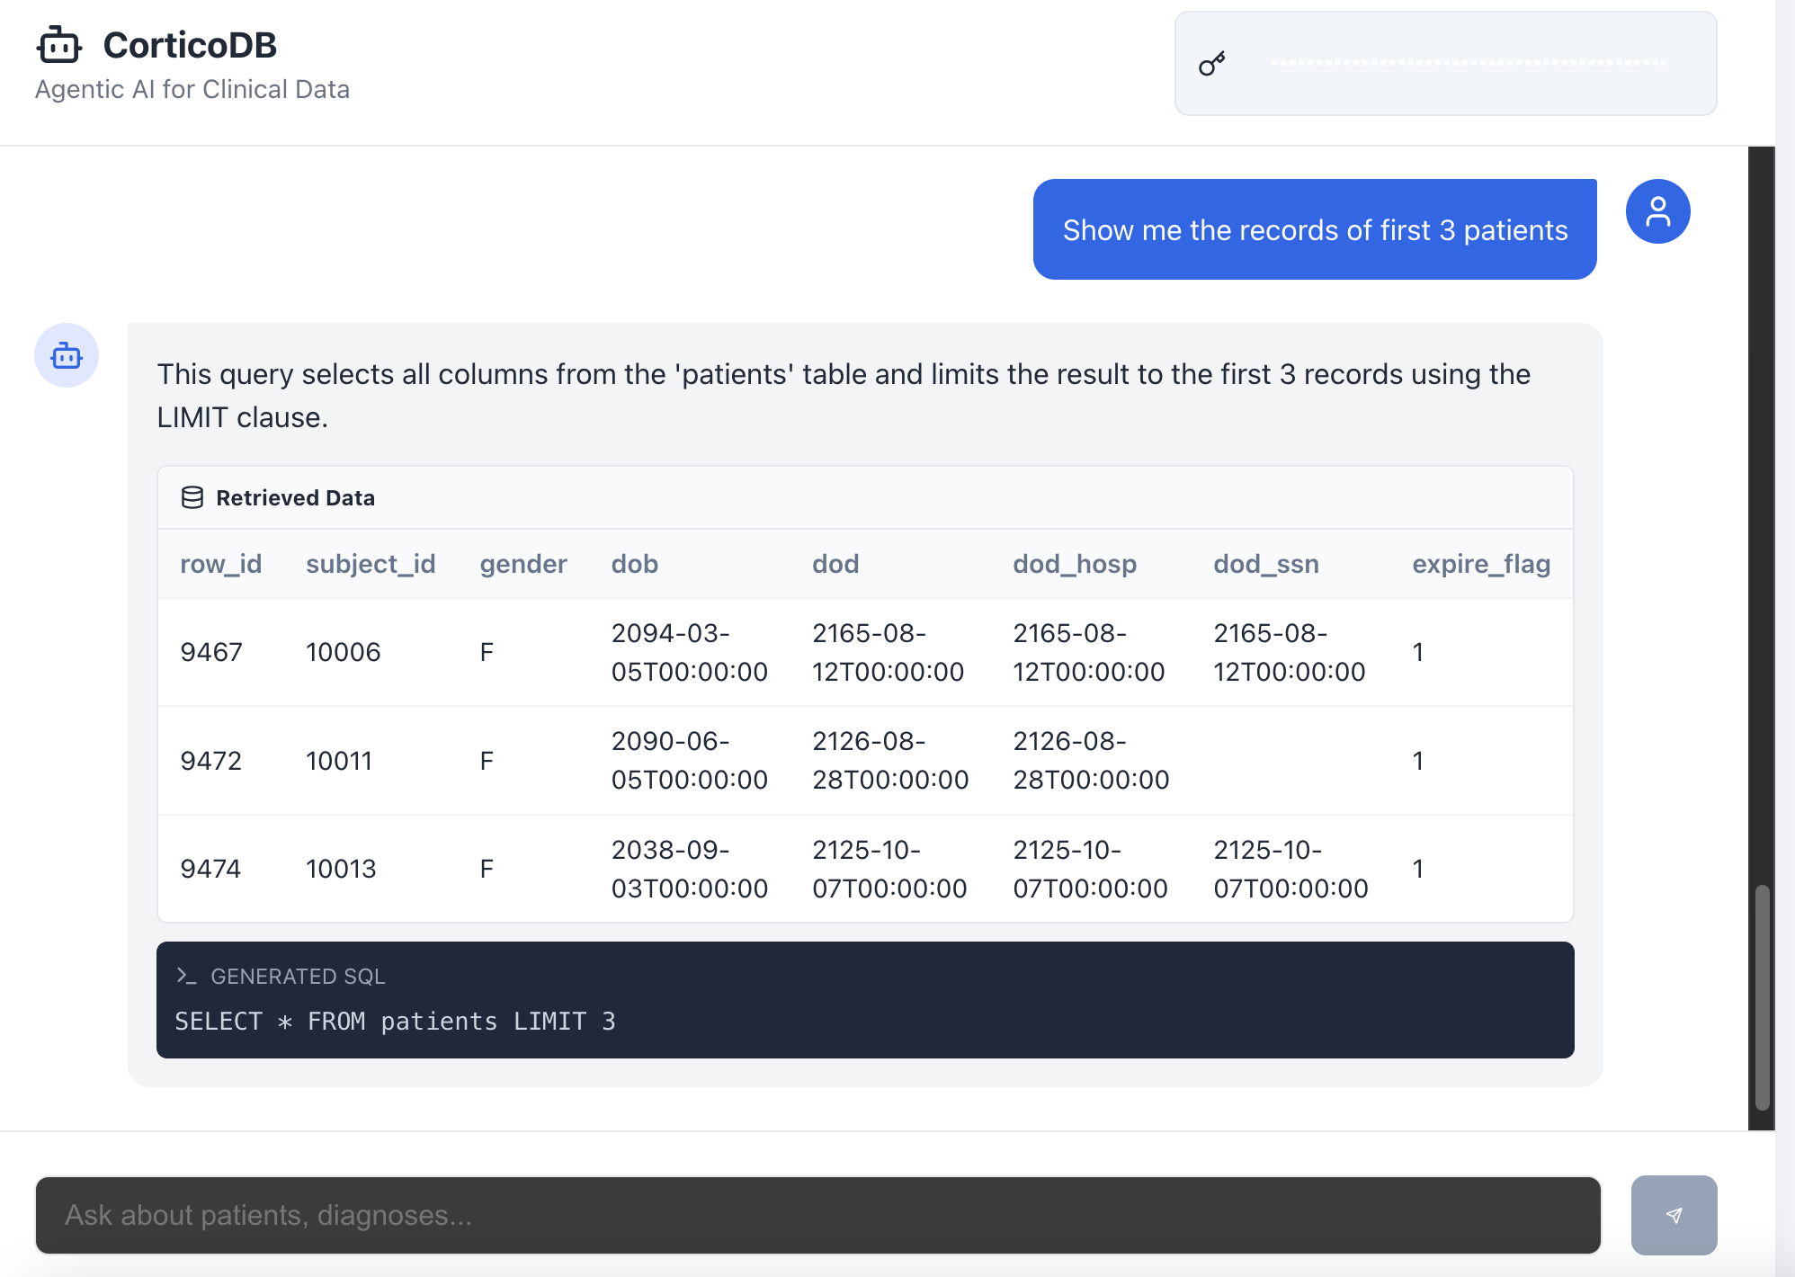
Task: Click the gender column header
Action: (x=522, y=564)
